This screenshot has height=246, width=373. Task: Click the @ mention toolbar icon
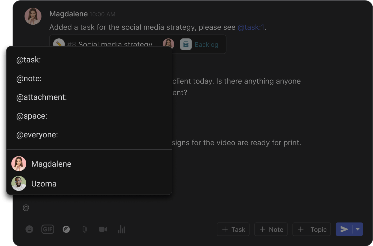tap(66, 229)
